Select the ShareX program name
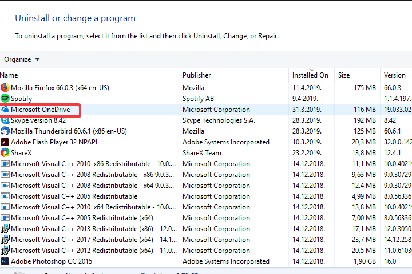The image size is (412, 274). [21, 152]
